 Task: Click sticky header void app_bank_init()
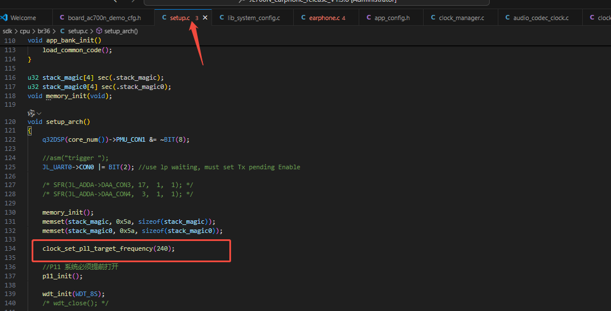tap(64, 40)
